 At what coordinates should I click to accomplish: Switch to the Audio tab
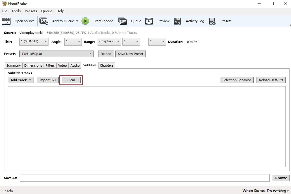point(75,65)
